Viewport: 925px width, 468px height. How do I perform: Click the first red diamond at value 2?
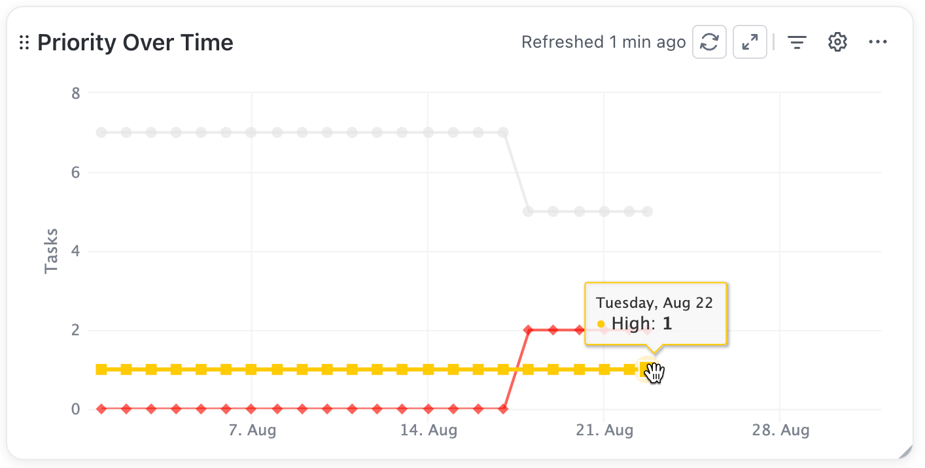click(528, 330)
